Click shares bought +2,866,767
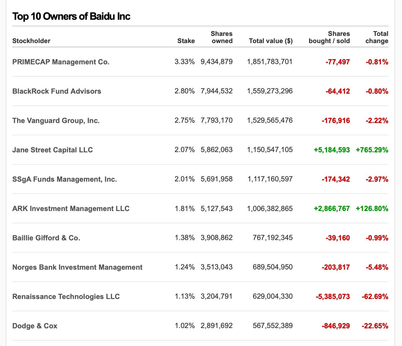Screen dimensions: 402x346 (332, 209)
